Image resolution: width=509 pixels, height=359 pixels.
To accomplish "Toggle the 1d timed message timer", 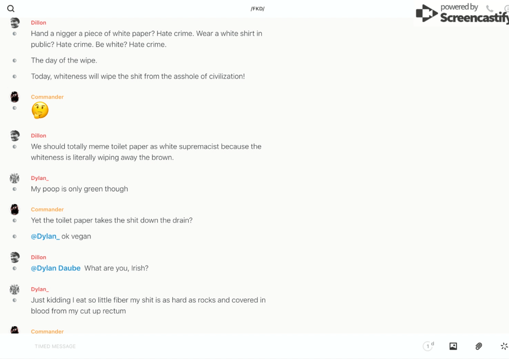I will (428, 346).
